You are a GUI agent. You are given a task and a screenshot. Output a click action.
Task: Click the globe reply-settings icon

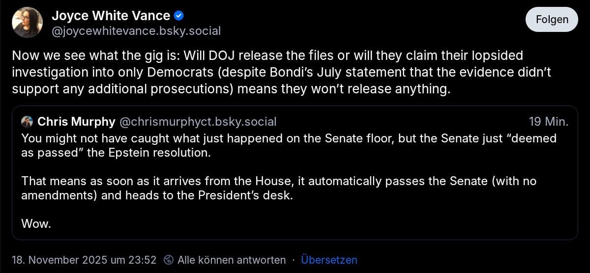point(169,260)
